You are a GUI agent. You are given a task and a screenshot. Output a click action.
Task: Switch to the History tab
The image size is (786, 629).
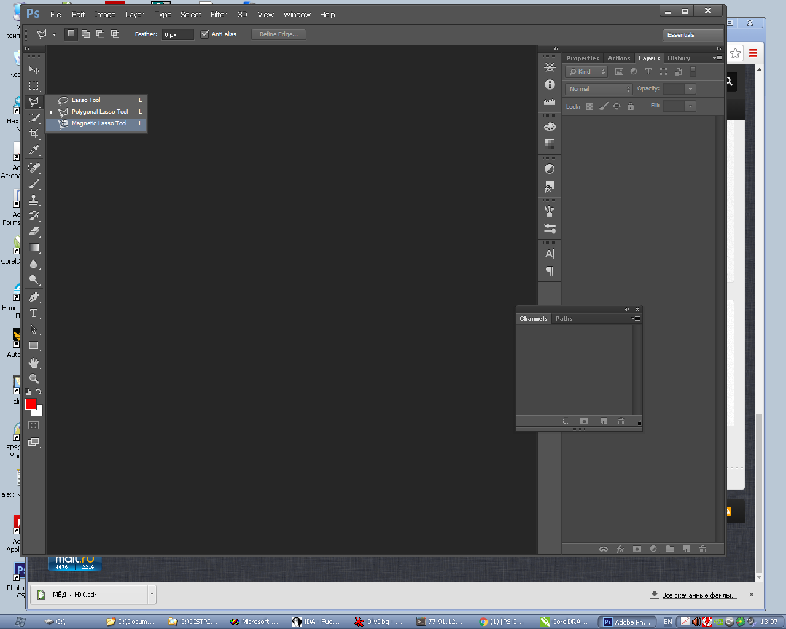coord(679,58)
